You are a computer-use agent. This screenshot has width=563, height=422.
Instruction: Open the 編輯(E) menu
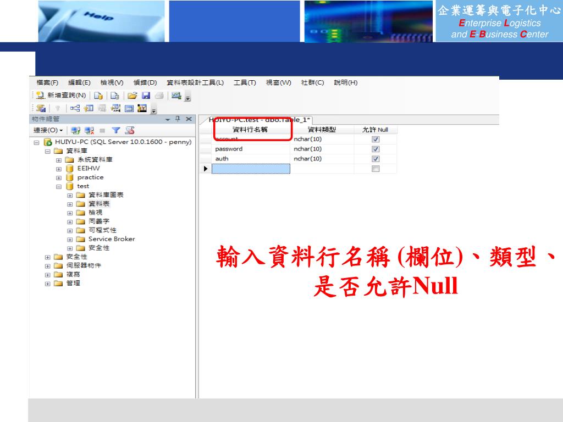click(x=79, y=82)
